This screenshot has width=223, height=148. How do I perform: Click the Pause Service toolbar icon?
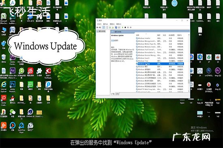tap(128, 28)
